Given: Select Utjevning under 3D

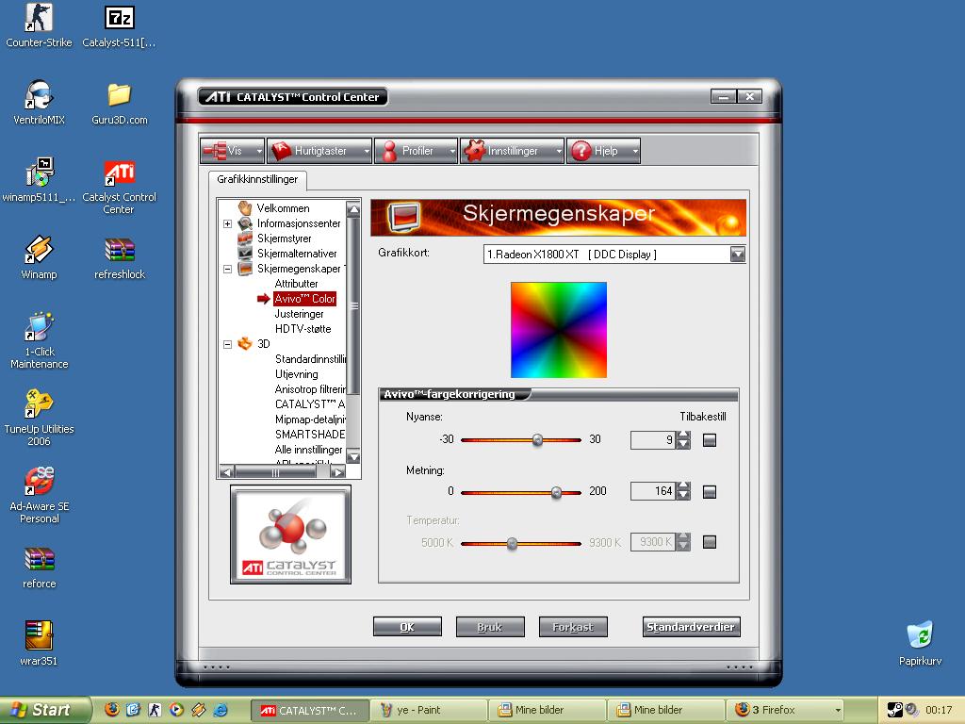Looking at the screenshot, I should (x=297, y=373).
